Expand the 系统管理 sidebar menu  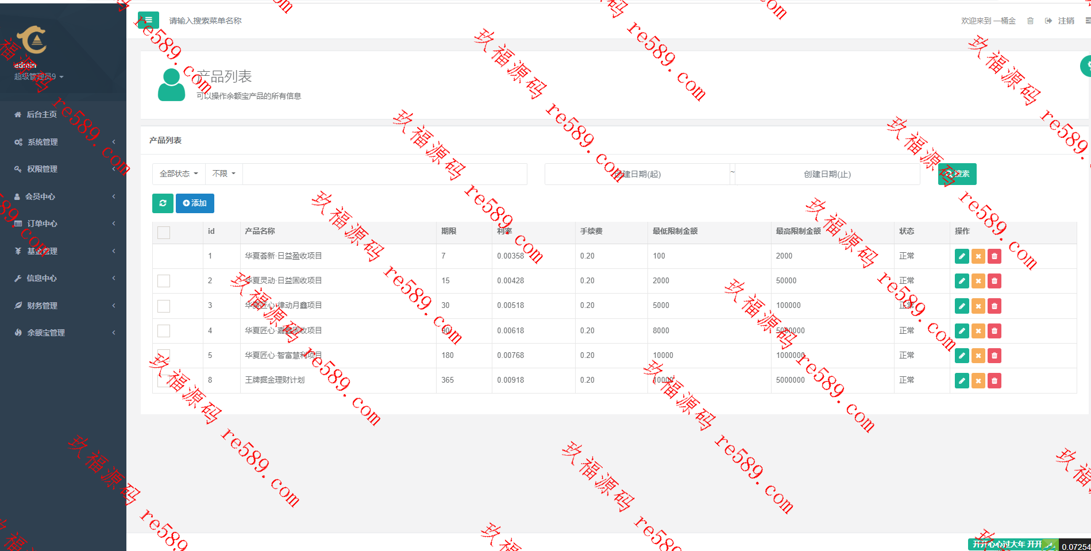pyautogui.click(x=63, y=142)
